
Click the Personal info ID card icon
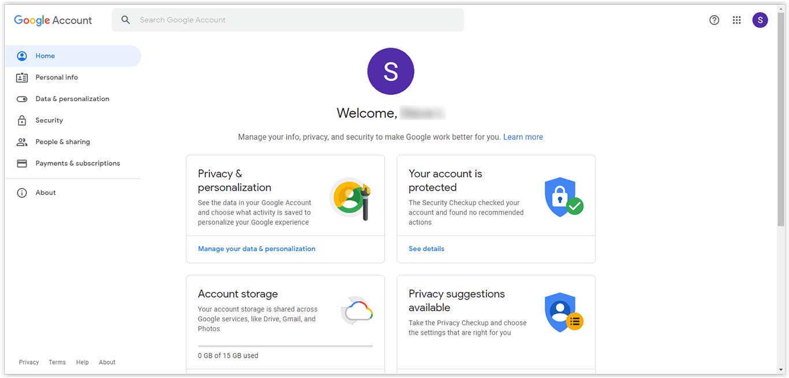pos(22,77)
